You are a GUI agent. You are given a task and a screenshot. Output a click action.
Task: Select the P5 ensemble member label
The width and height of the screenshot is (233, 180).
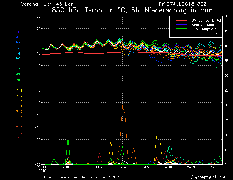pos(18,59)
